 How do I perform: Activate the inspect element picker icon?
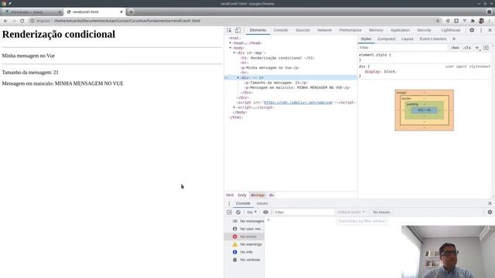pyautogui.click(x=229, y=30)
